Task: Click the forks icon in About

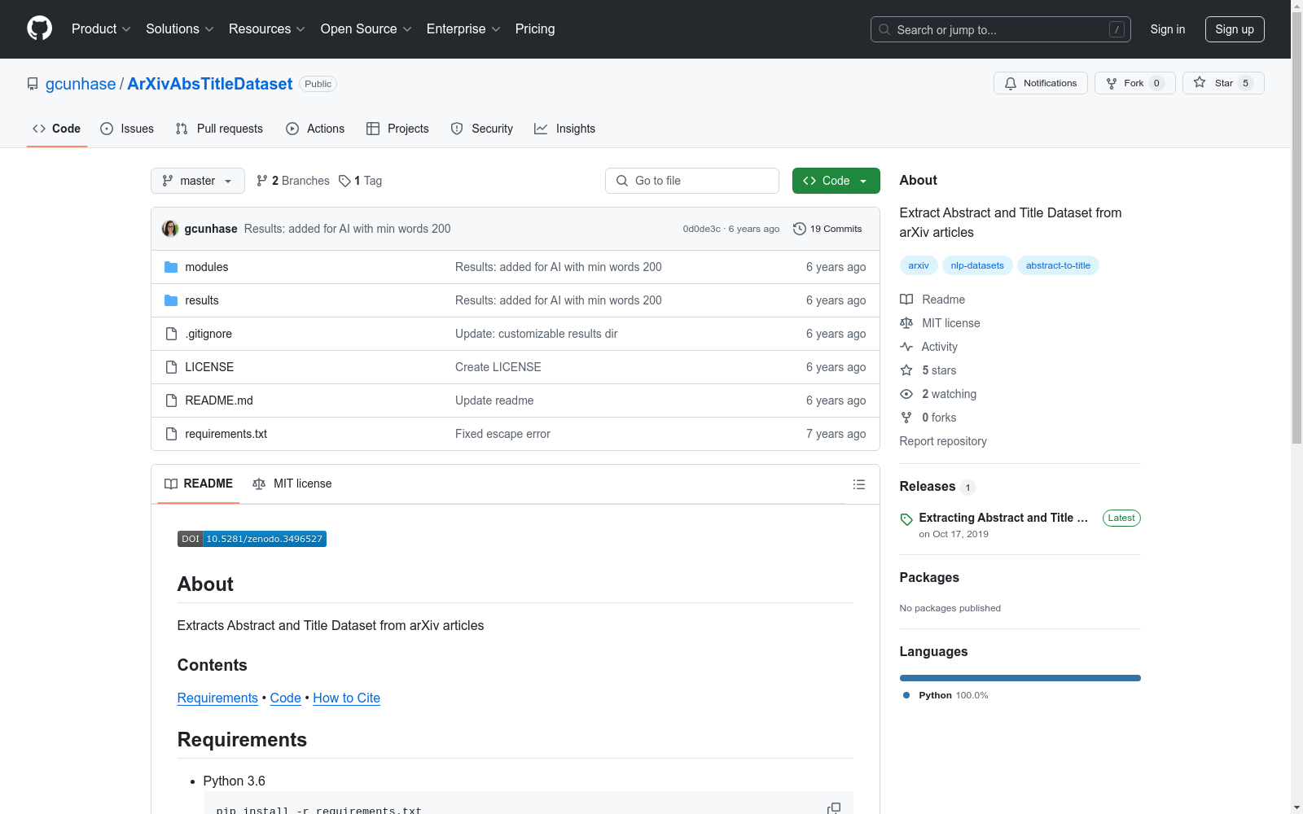Action: [906, 418]
